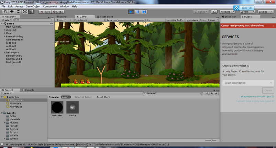The height and width of the screenshot is (148, 276).
Task: Select Main Camera in Hierarchy
Action: tap(14, 27)
